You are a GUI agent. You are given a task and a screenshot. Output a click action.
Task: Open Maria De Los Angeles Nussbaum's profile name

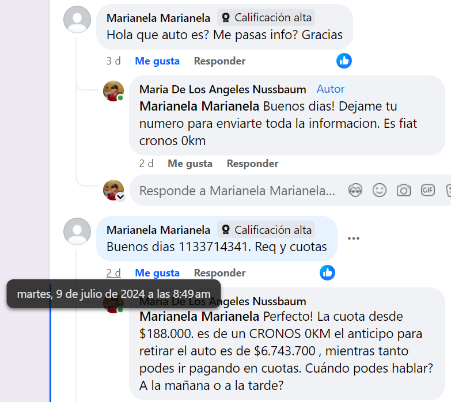click(223, 89)
